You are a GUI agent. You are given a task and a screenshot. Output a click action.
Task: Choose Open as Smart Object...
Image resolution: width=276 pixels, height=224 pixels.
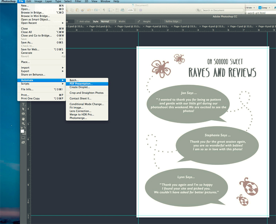pyautogui.click(x=41, y=19)
